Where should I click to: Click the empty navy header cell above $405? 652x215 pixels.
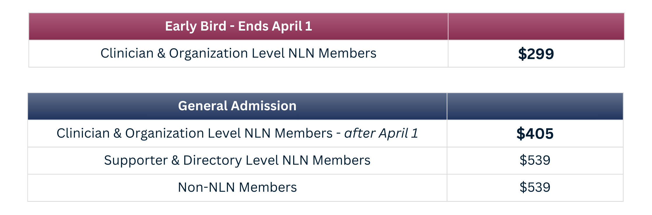point(535,106)
